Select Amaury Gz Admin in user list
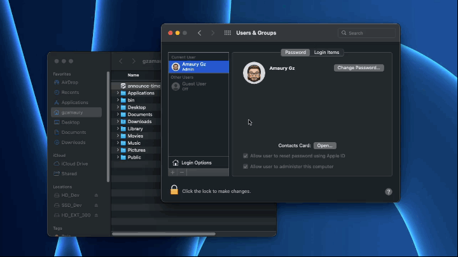 [x=198, y=67]
